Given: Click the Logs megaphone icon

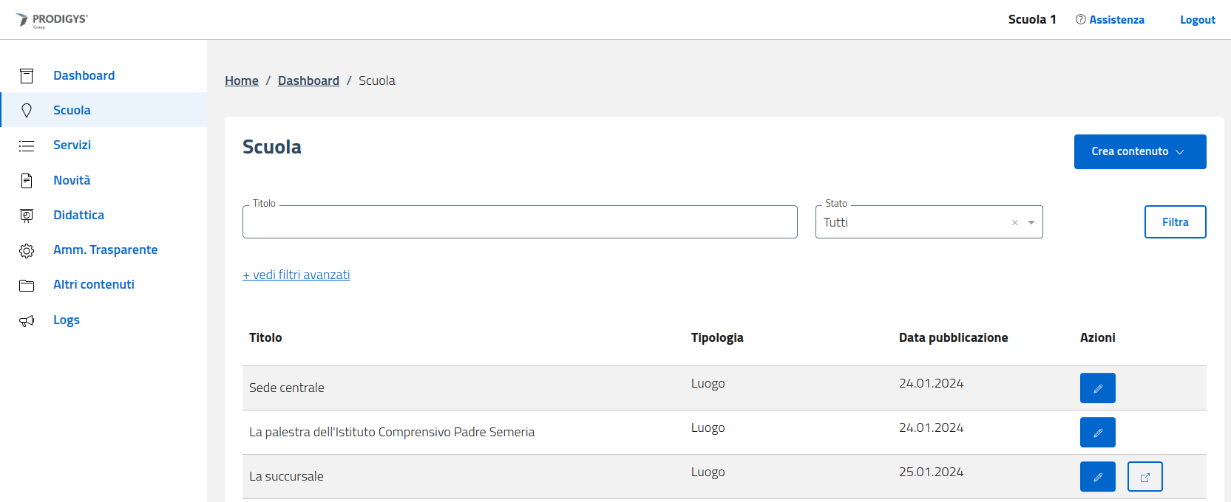Looking at the screenshot, I should click(27, 320).
